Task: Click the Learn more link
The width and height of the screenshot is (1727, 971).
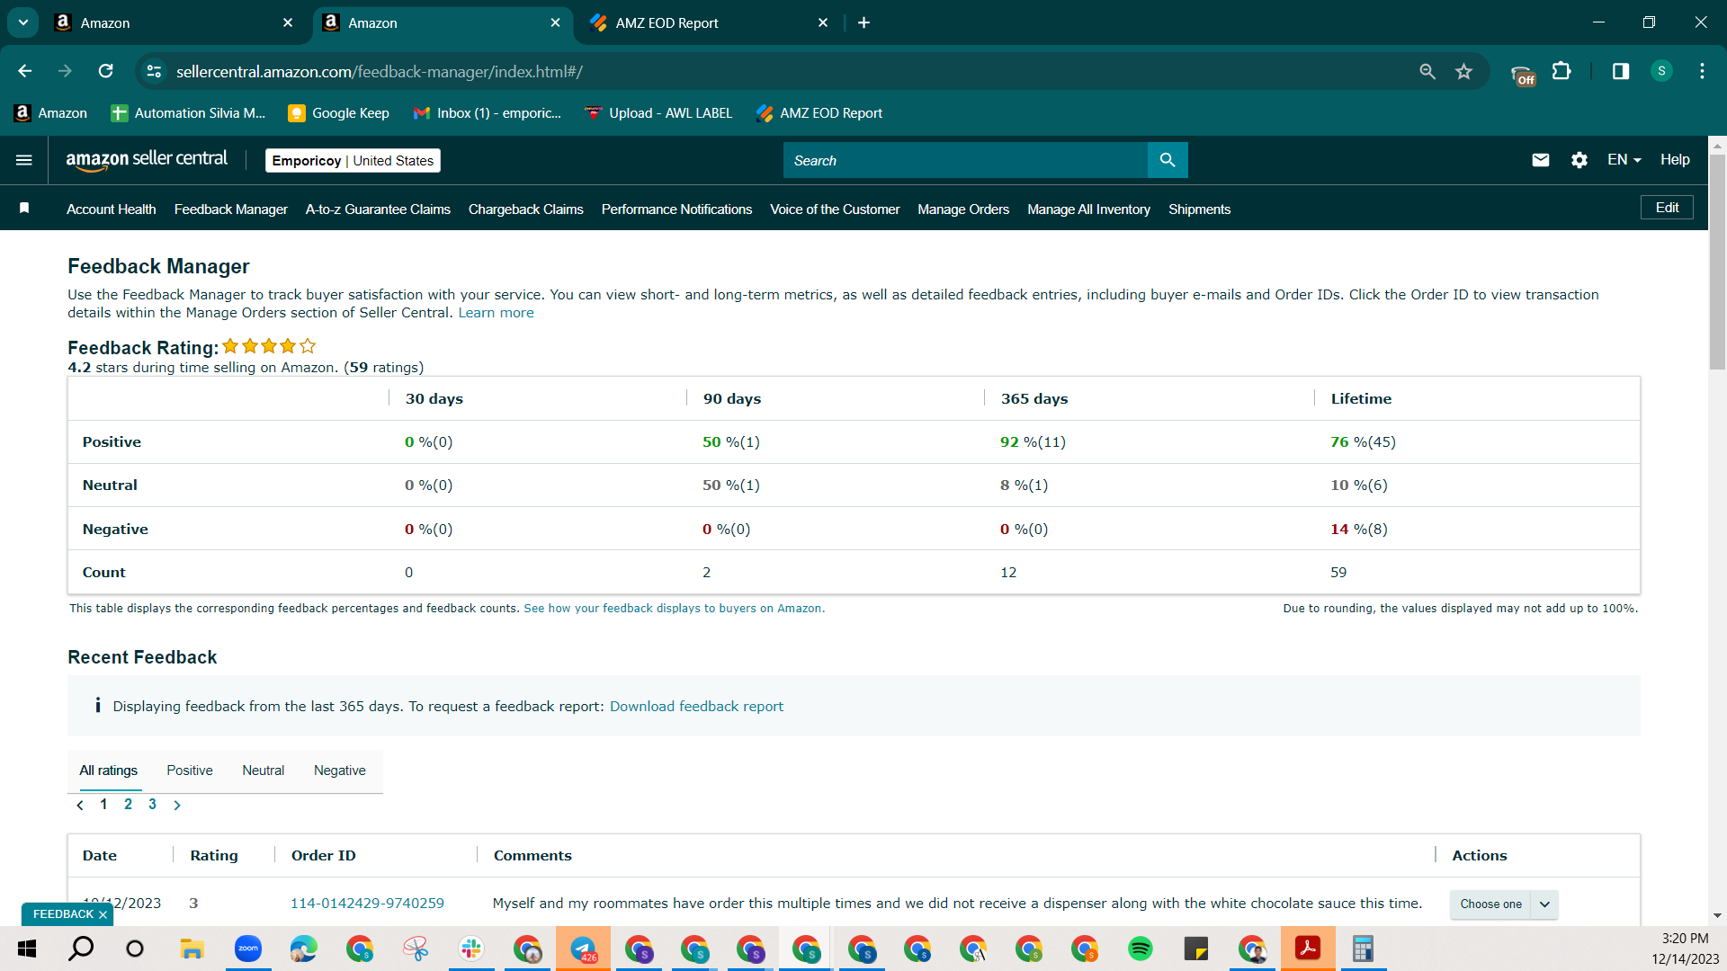Action: pos(496,313)
